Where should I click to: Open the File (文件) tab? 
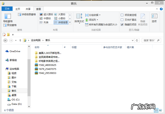coord(7,9)
